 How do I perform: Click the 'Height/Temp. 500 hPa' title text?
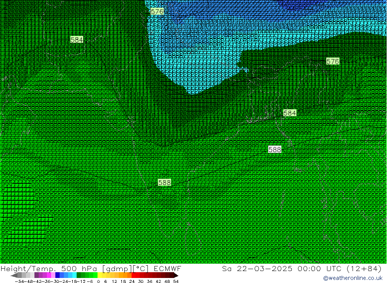49,269
